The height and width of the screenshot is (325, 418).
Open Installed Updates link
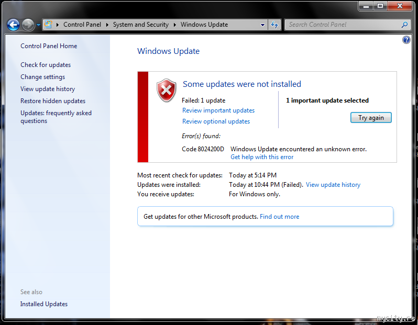coord(44,304)
